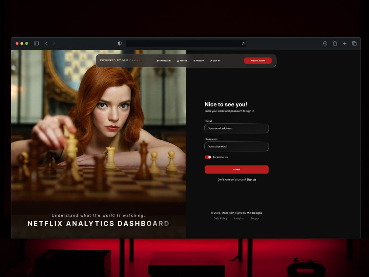Click the Nice to see you! heading
Screen dimensions: 369x277
click(226, 105)
